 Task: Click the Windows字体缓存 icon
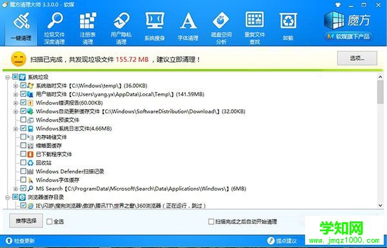(30, 180)
